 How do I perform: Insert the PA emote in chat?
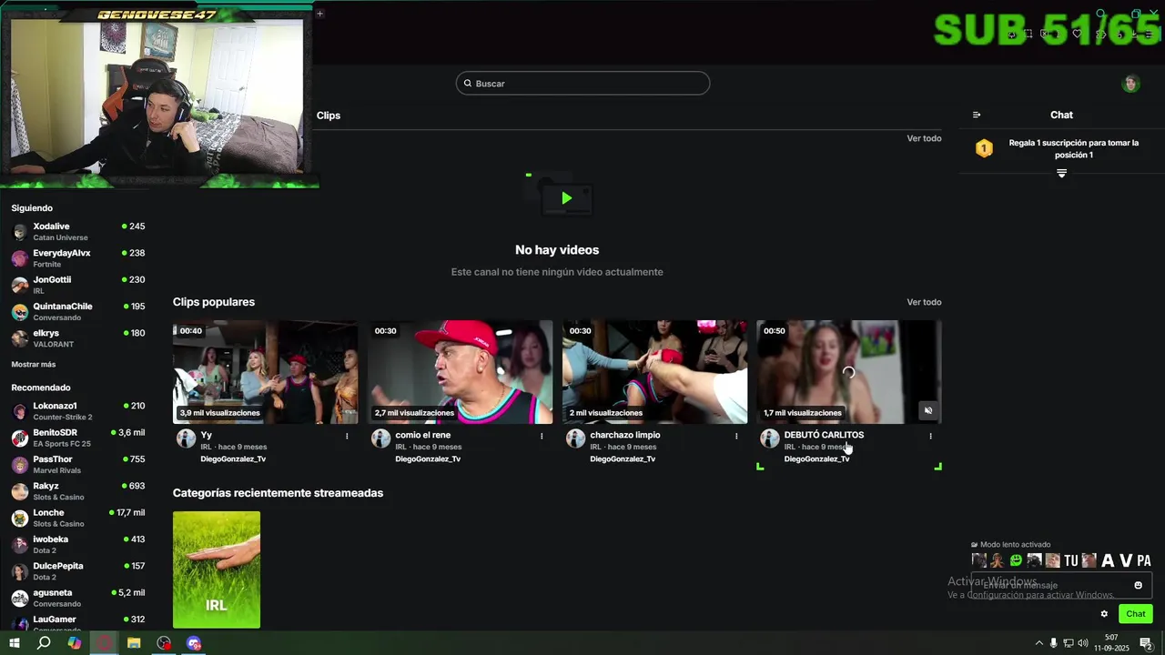point(1144,560)
